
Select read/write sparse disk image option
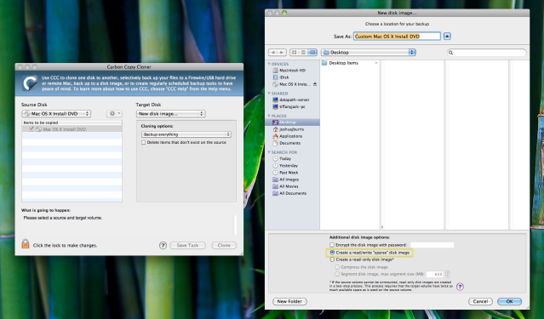coord(332,253)
